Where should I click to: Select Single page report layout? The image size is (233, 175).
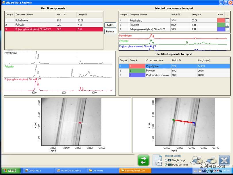(x=166, y=160)
